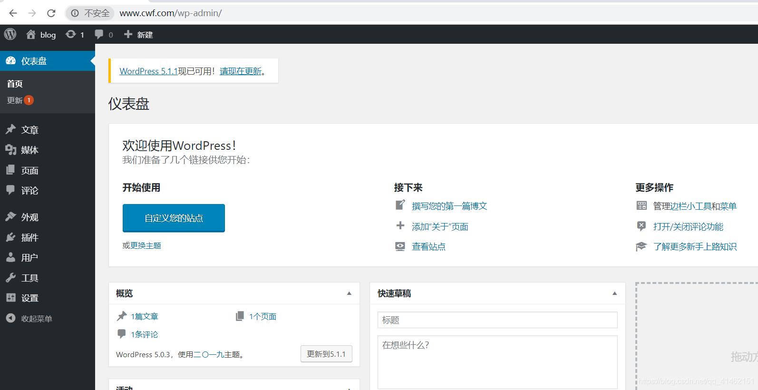Click the pushpin icon for 文章
Viewport: 758px width, 390px height.
11,129
